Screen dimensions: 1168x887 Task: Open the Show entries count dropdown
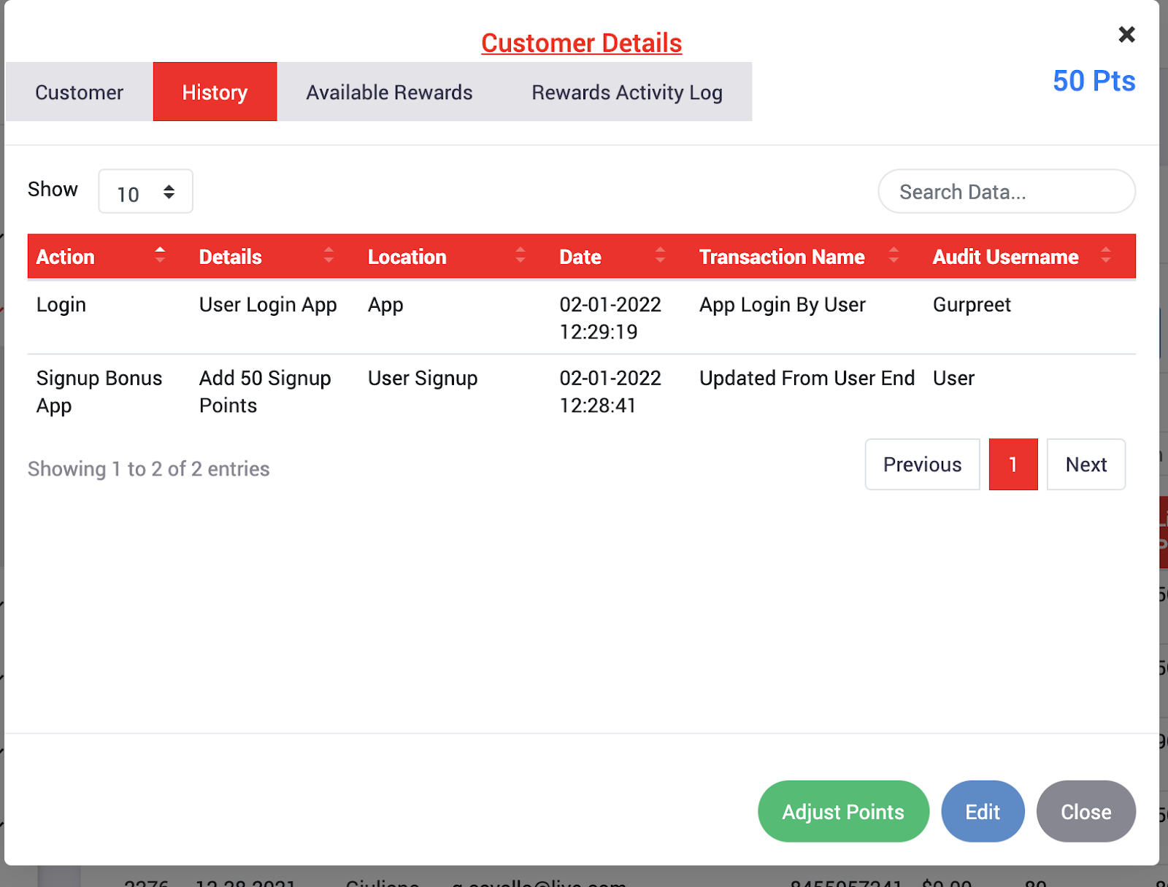(x=145, y=192)
